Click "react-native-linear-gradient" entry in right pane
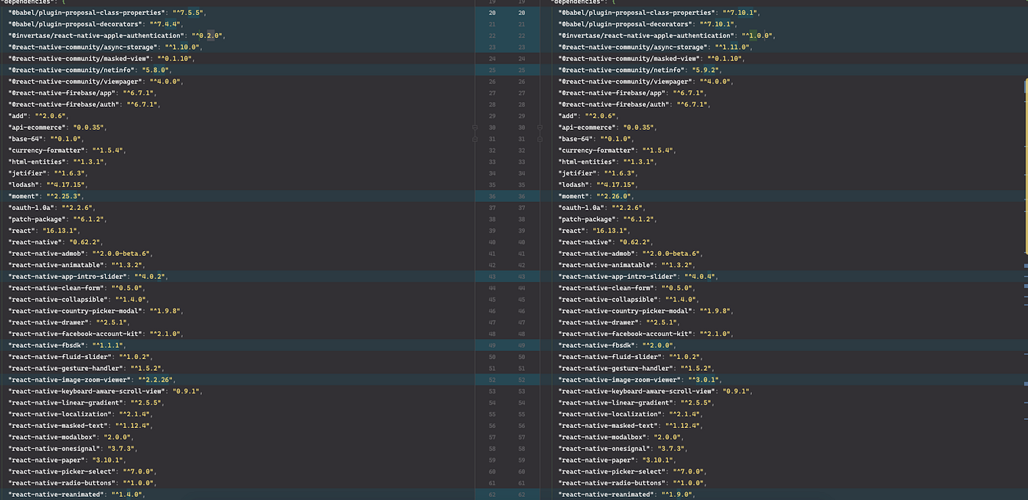1028x500 pixels. (637, 402)
